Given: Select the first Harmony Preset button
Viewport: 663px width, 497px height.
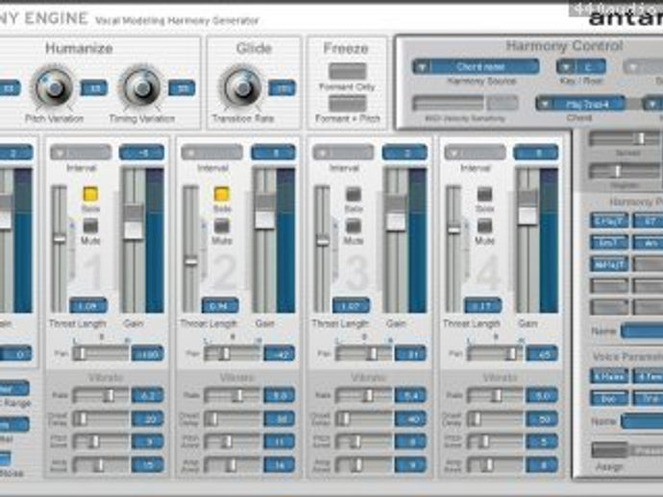Looking at the screenshot, I should click(x=609, y=221).
